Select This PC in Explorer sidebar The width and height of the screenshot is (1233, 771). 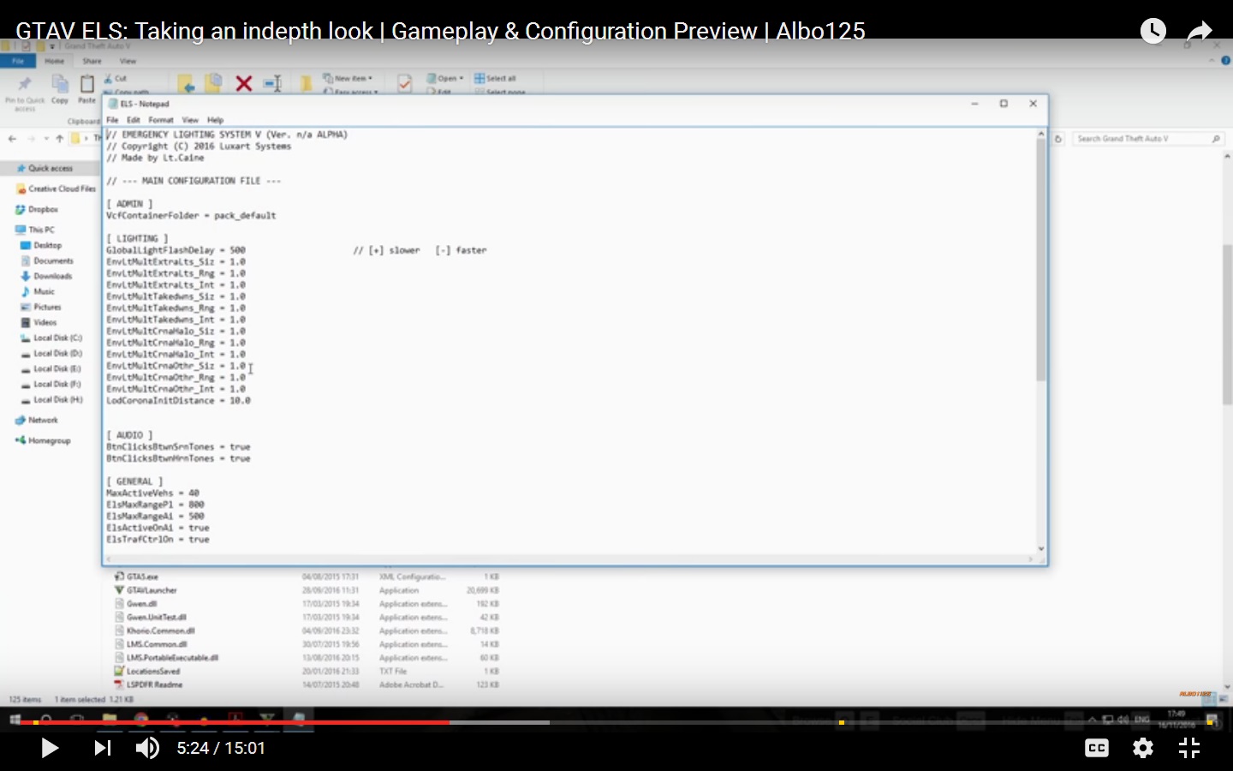pos(35,230)
